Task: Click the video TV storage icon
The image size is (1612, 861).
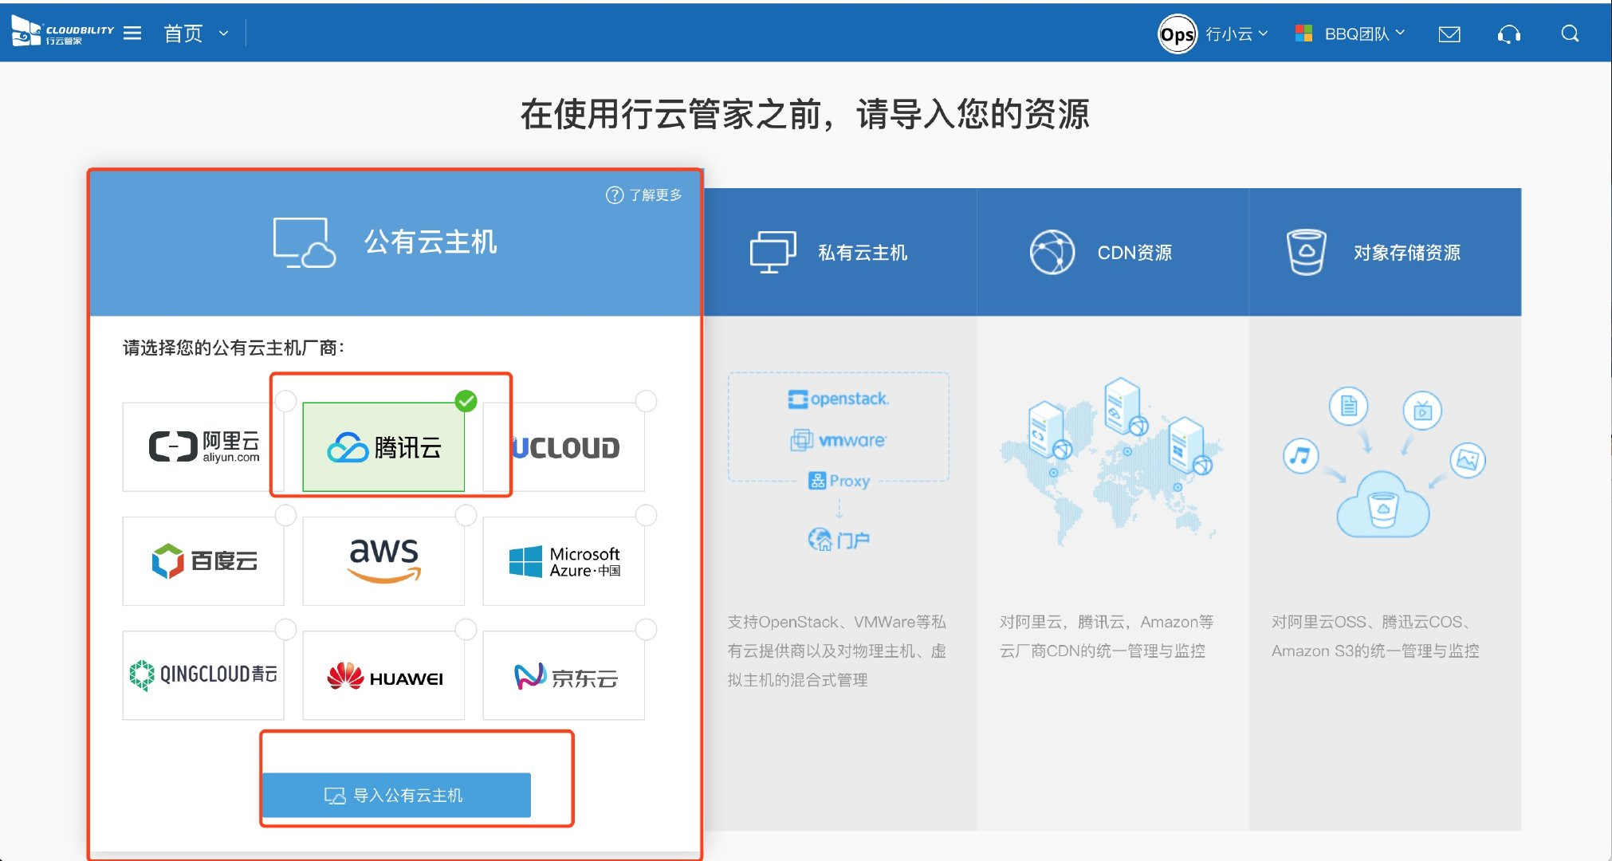Action: coord(1422,411)
